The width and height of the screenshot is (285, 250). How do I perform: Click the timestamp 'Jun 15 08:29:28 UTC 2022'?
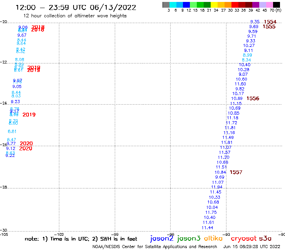click(x=252, y=247)
